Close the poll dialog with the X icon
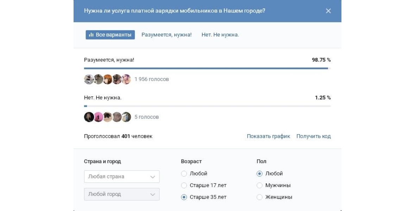415x211 pixels. pyautogui.click(x=328, y=11)
